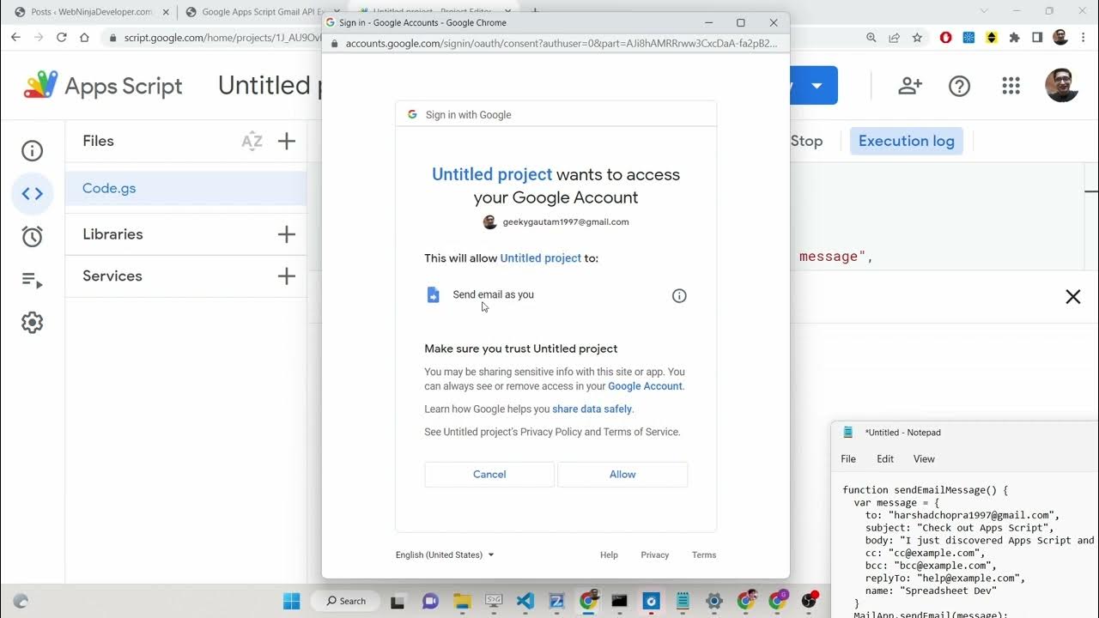Click the Google Account link
The image size is (1099, 618).
(x=645, y=386)
